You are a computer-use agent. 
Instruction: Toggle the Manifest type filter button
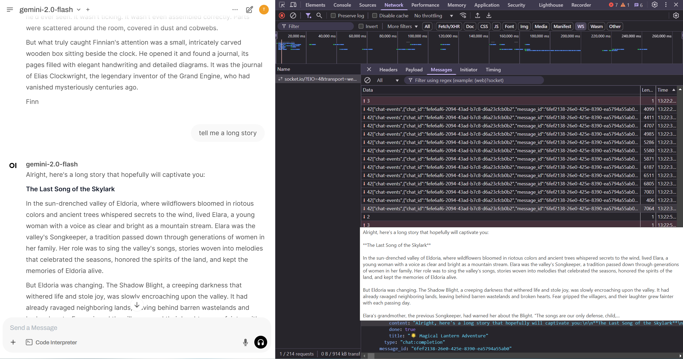562,26
